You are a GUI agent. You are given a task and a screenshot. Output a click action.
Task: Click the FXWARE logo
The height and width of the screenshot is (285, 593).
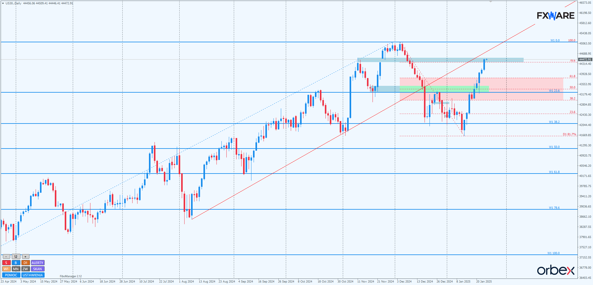pos(556,15)
